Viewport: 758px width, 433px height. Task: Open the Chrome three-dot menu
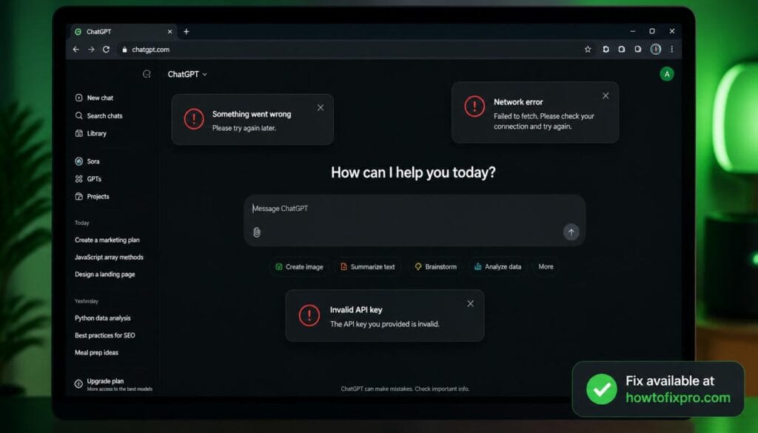pyautogui.click(x=672, y=50)
